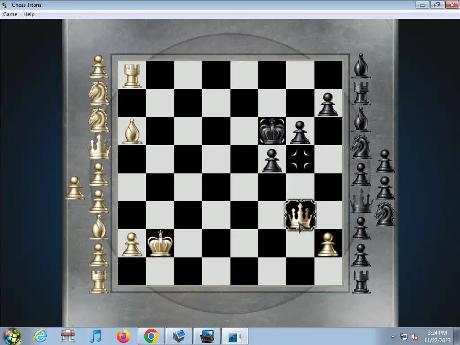This screenshot has width=460, height=345.
Task: Select the white queen on the board
Action: 300,216
